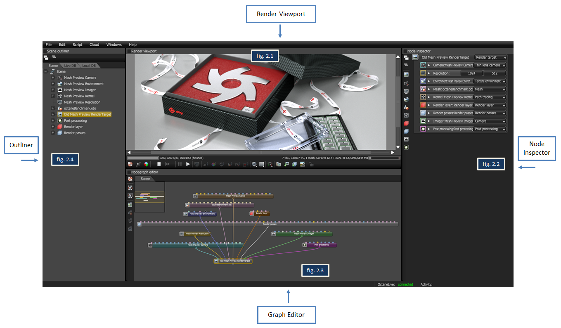Open the Cloud menu
The image size is (561, 328).
(94, 45)
